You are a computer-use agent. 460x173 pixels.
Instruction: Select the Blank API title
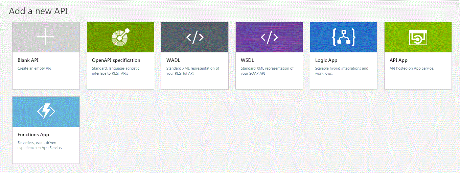pyautogui.click(x=28, y=60)
